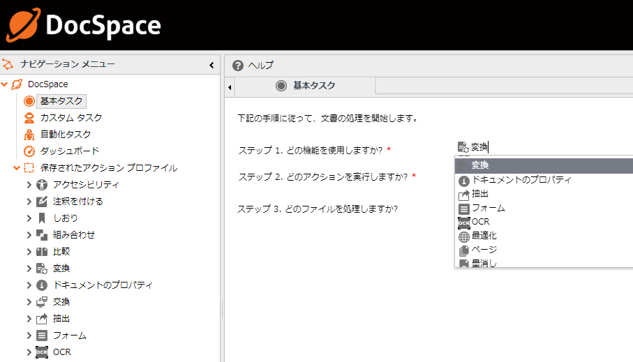Screen dimensions: 633x362
Task: Click ナビゲーション メニュー header title
Action: click(68, 64)
